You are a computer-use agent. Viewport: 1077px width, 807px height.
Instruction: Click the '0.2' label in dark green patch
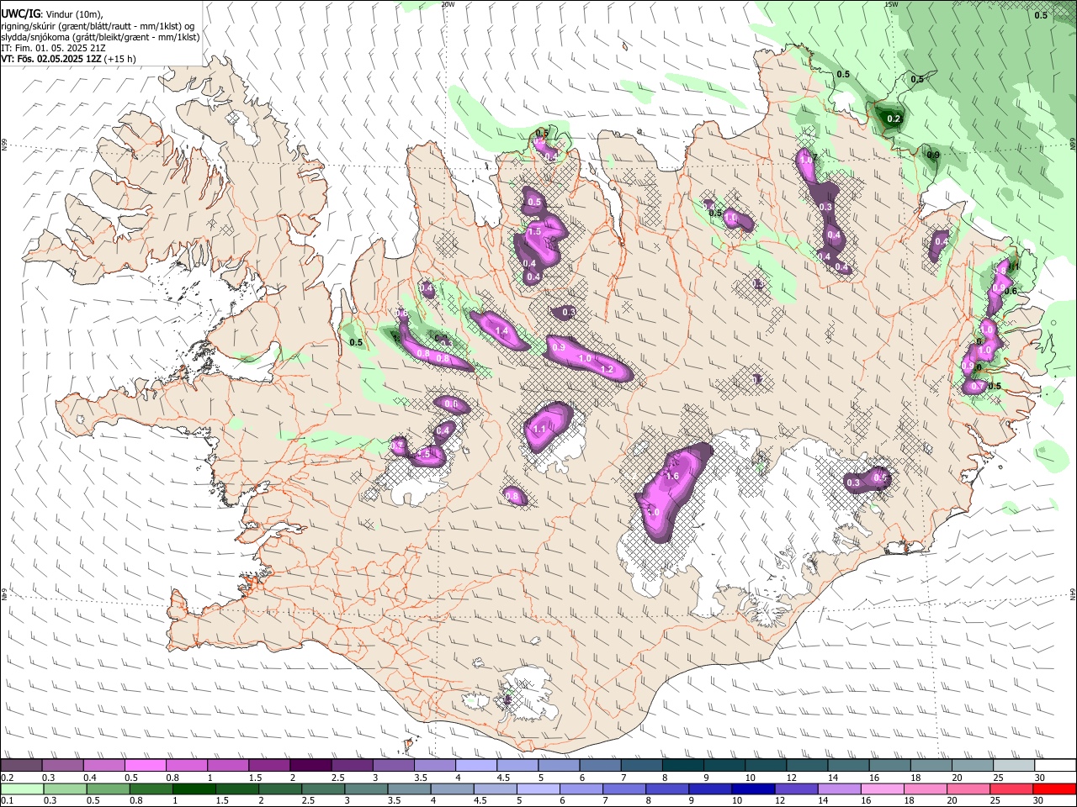[x=894, y=119]
